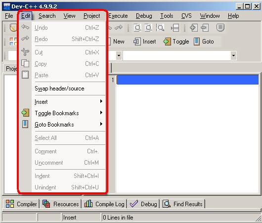Click the Insert toolbar icon
The height and width of the screenshot is (223, 262).
pos(137,42)
